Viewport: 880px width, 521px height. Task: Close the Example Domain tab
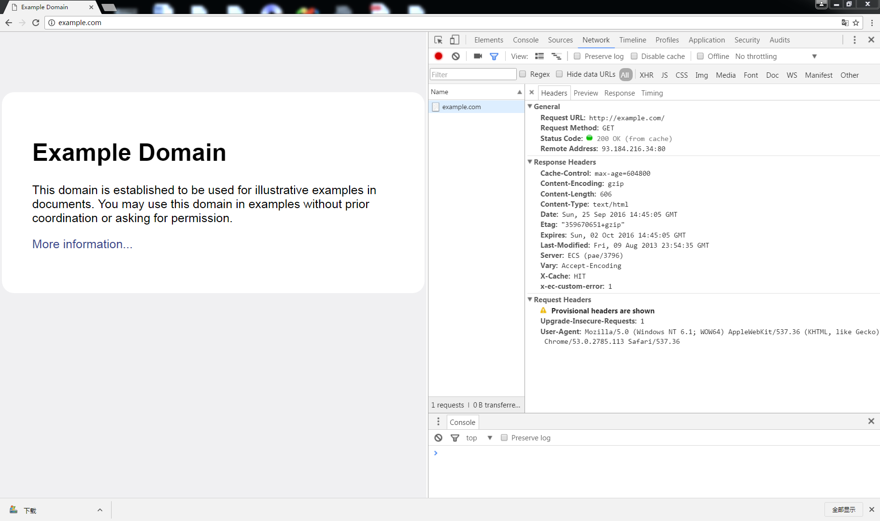coord(91,7)
